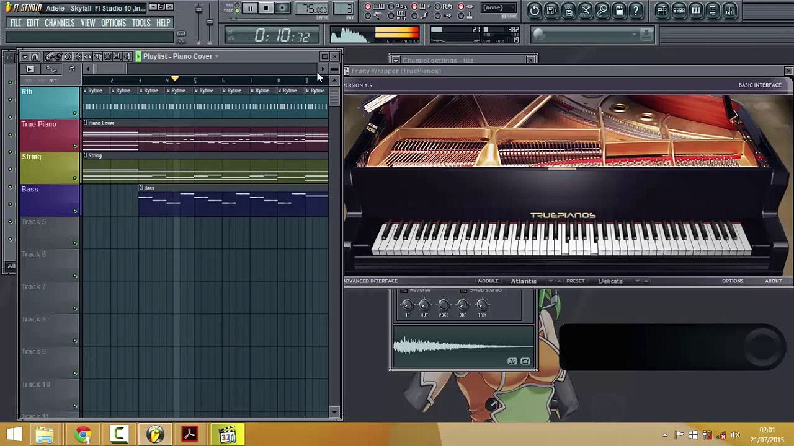Image resolution: width=794 pixels, height=446 pixels.
Task: Toggle the Rth track mute switch
Action: click(75, 113)
